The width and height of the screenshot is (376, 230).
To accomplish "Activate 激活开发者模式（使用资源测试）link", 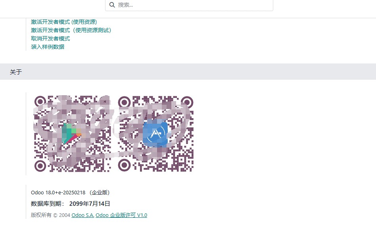I will tap(71, 30).
